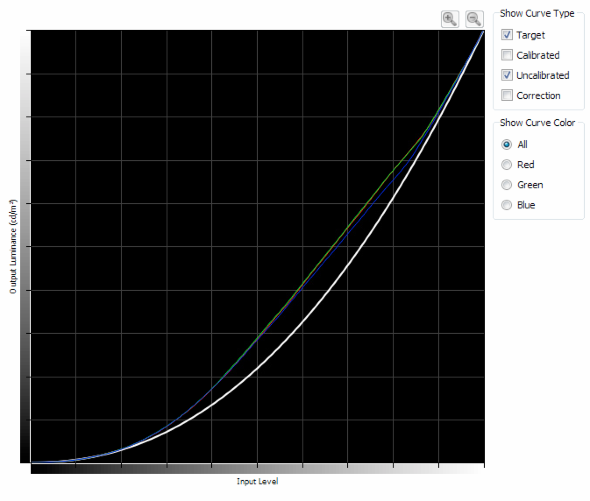Click the curve endpoint at graph's top-right
The height and width of the screenshot is (501, 590).
pyautogui.click(x=483, y=32)
